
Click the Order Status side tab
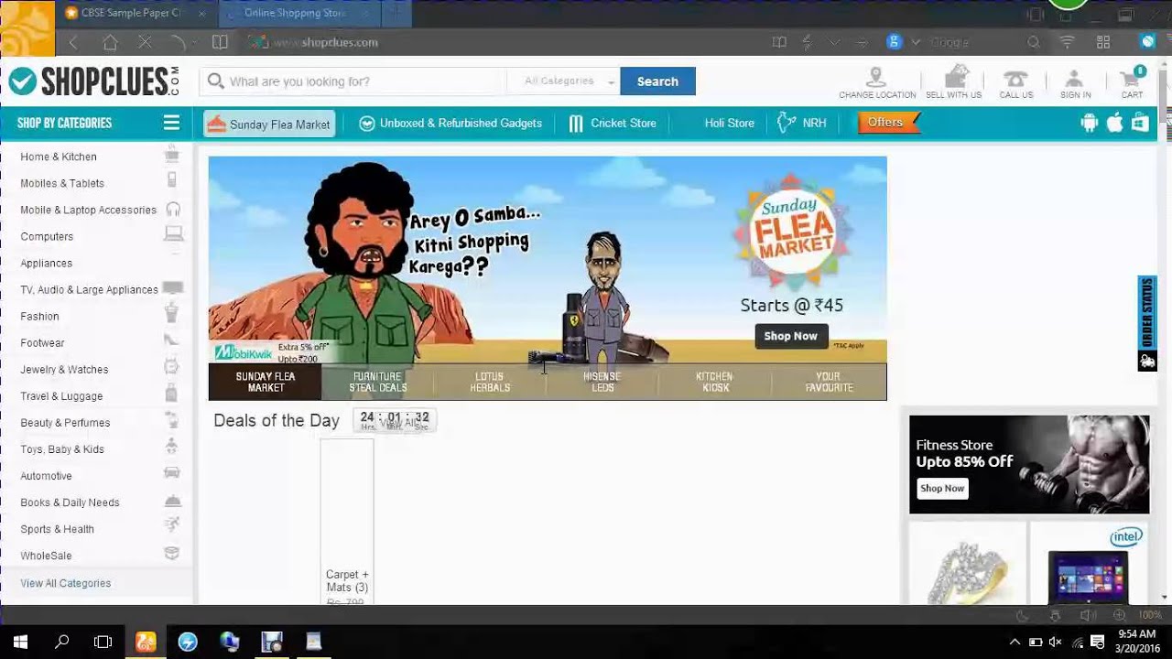point(1146,323)
